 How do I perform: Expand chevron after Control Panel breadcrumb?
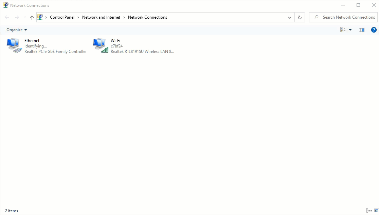click(78, 17)
